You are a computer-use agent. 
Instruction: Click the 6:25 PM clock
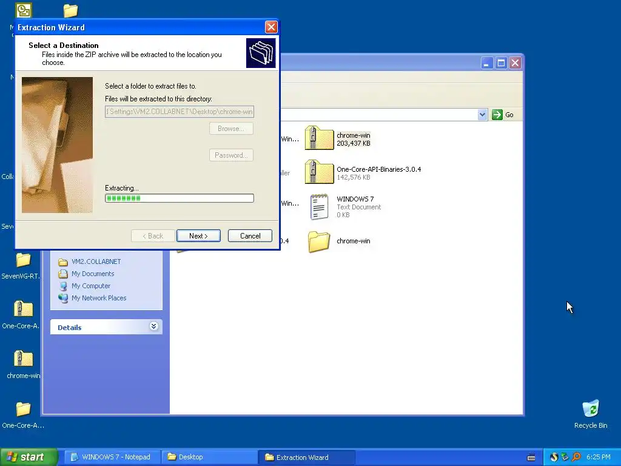click(599, 458)
